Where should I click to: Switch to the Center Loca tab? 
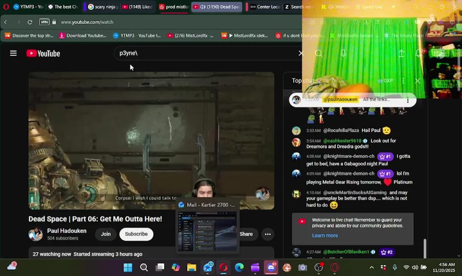[264, 7]
